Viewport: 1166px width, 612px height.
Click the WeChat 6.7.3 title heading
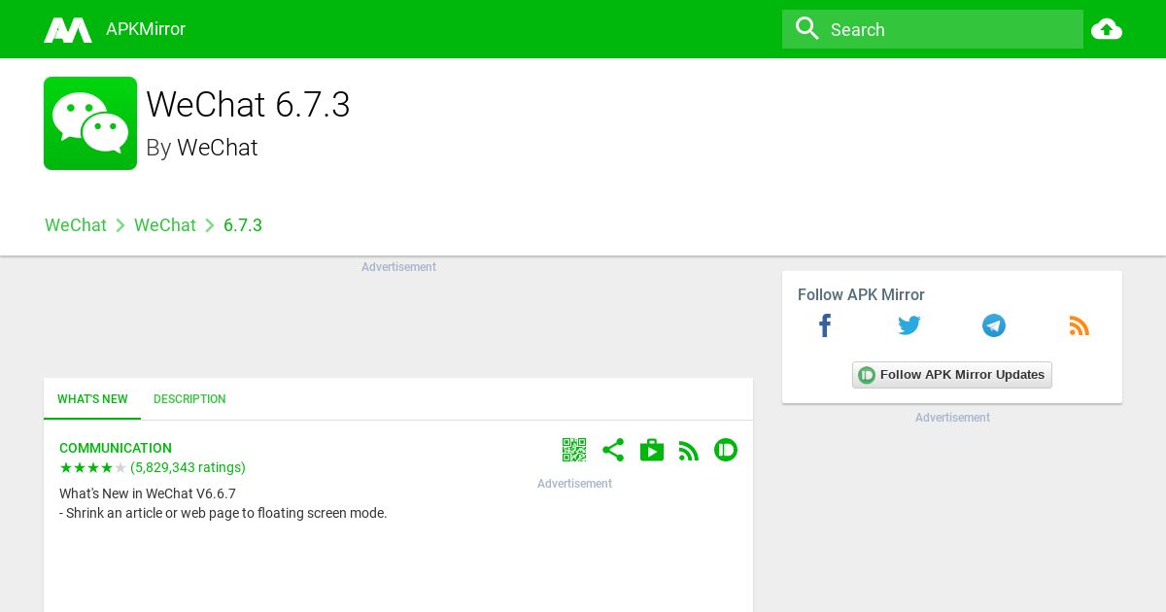[248, 105]
